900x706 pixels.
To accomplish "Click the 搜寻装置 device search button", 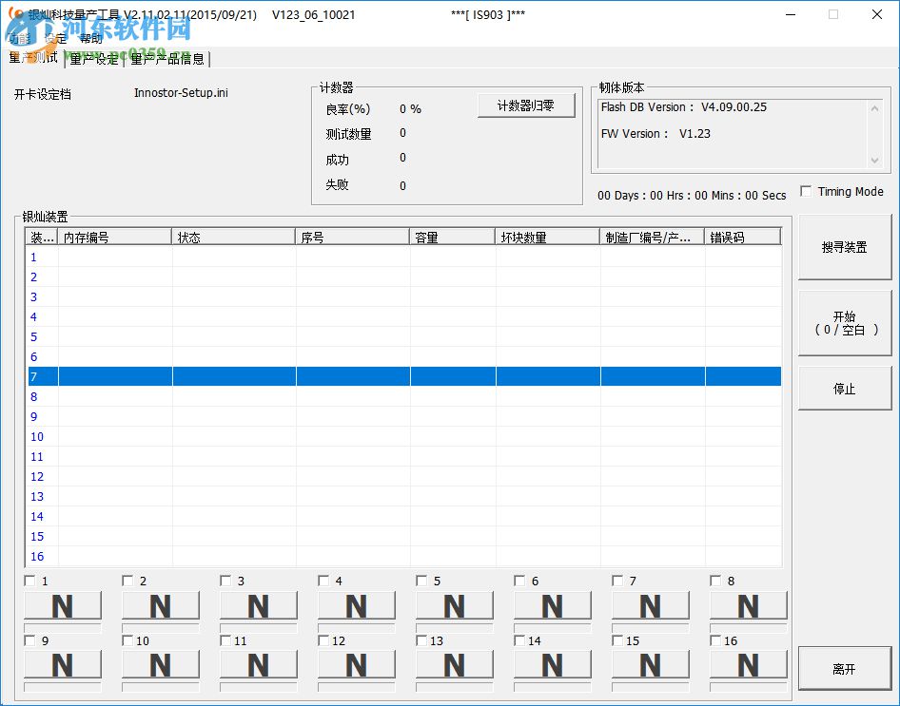I will point(843,247).
